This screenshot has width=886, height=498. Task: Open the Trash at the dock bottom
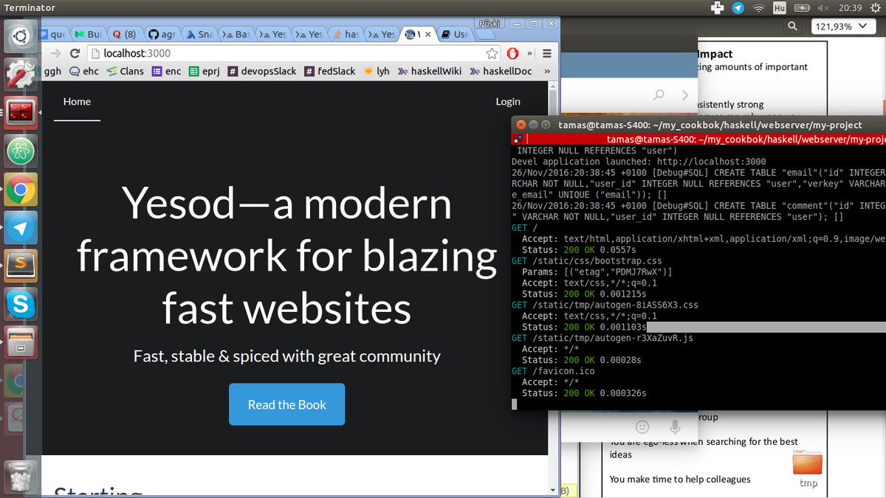tap(20, 476)
